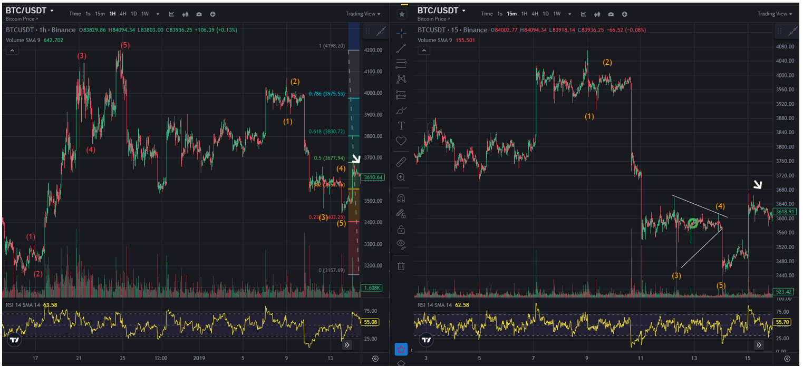Expand the drawing toolbar arrow near the red star
This screenshot has height=367, width=803.
(x=412, y=350)
